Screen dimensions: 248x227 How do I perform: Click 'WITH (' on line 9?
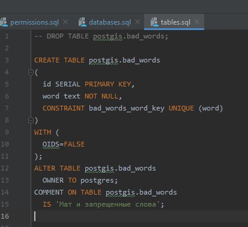(x=47, y=132)
